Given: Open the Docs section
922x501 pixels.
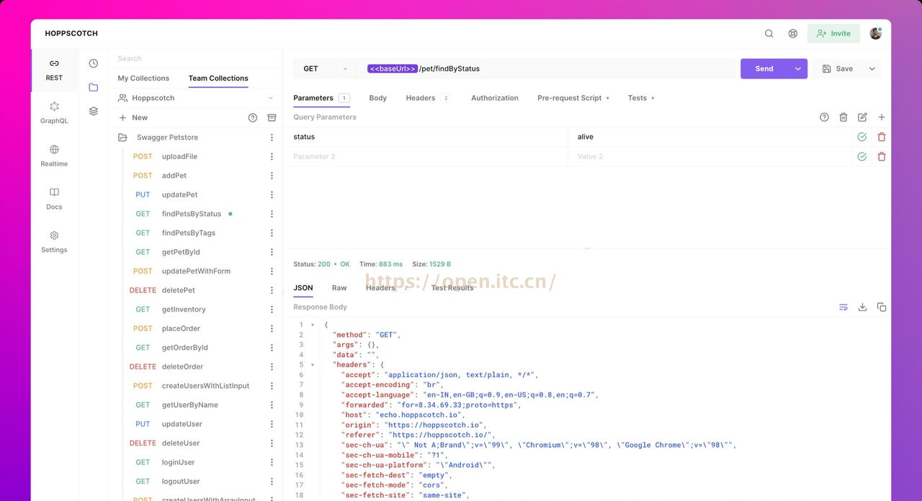Looking at the screenshot, I should click(54, 199).
